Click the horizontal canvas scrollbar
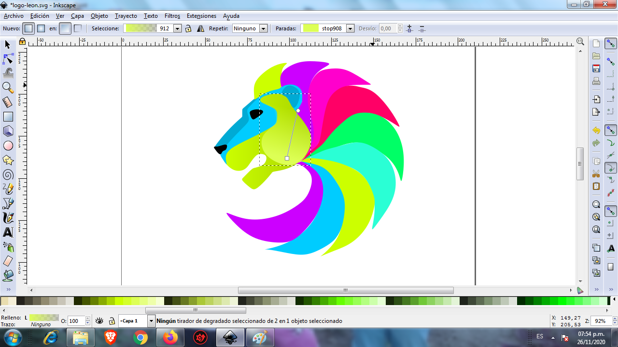The image size is (618, 347). click(x=346, y=290)
